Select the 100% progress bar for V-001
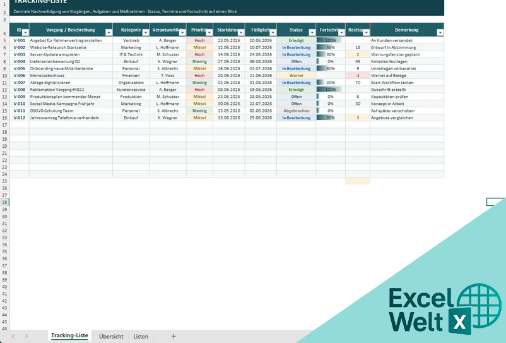The width and height of the screenshot is (506, 343). click(331, 40)
